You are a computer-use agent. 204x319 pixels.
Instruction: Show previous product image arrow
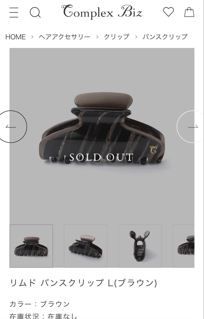coord(12,126)
